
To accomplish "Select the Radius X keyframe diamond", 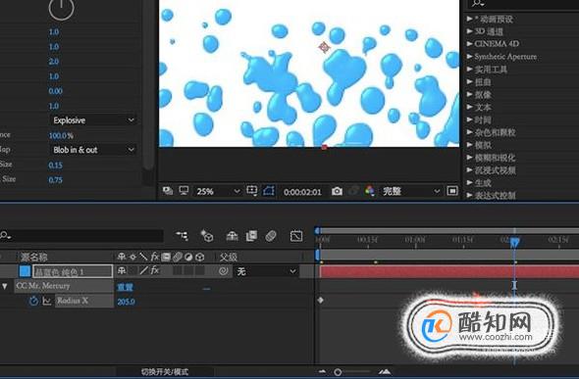I will pos(321,301).
